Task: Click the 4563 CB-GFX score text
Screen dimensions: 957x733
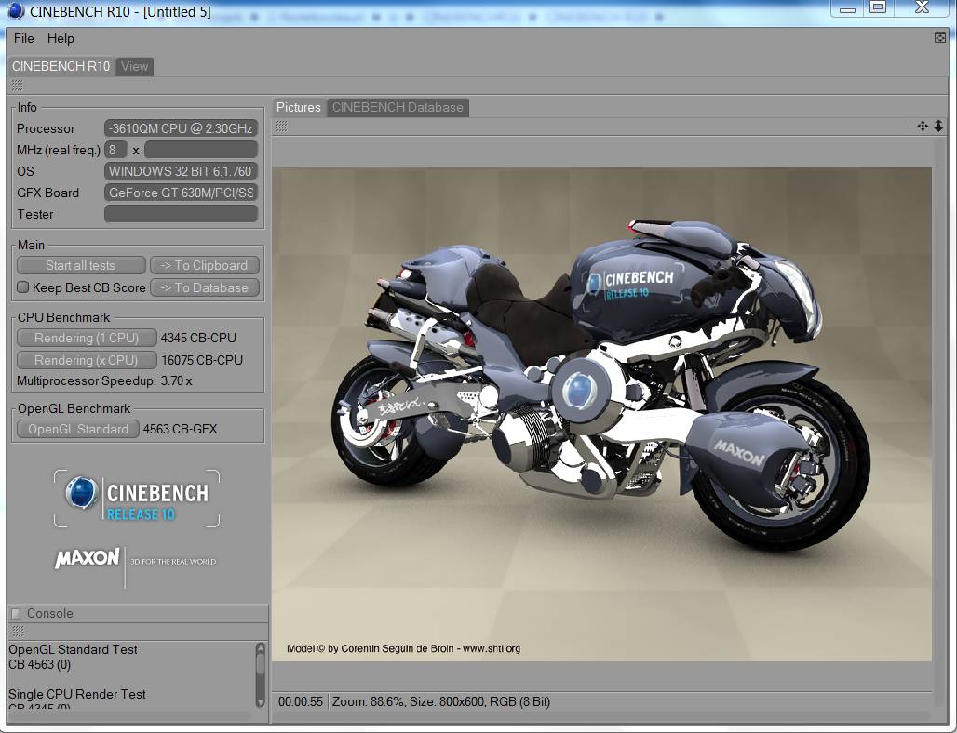Action: click(180, 430)
